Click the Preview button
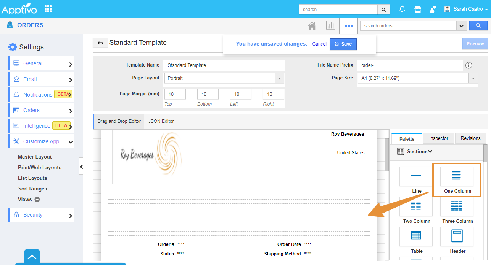The width and height of the screenshot is (491, 265). click(475, 44)
